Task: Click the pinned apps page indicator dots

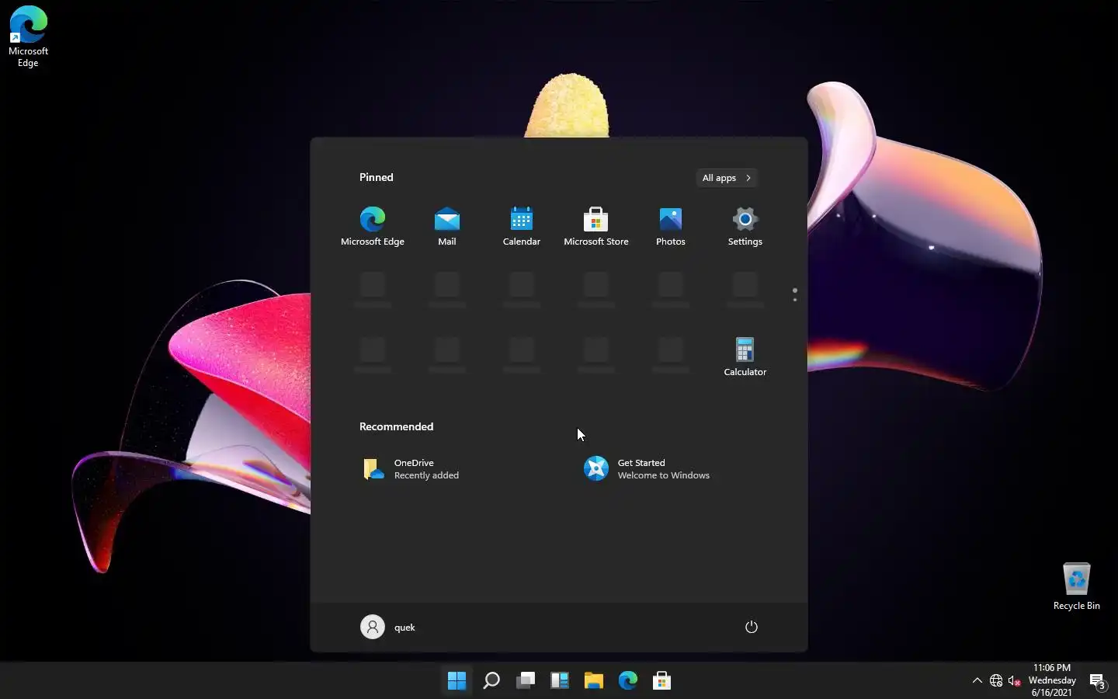Action: point(795,294)
